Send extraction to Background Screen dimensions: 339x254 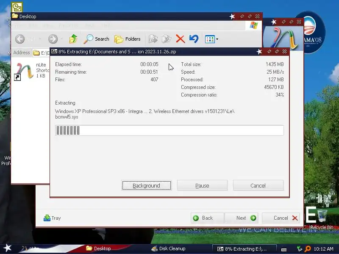146,185
